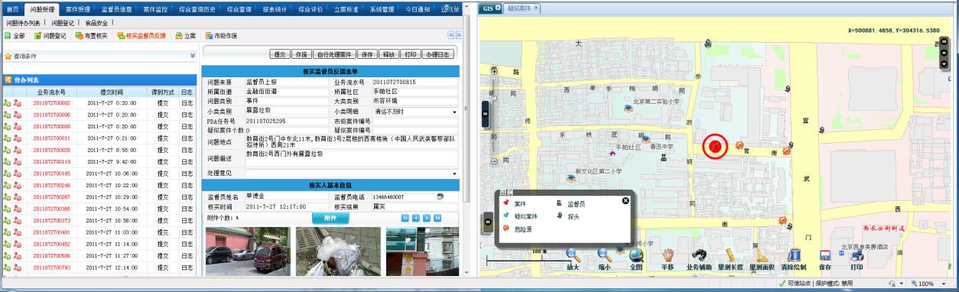Expand the 查询条件 search conditions panel
Image resolution: width=959 pixels, height=292 pixels.
pyautogui.click(x=193, y=56)
